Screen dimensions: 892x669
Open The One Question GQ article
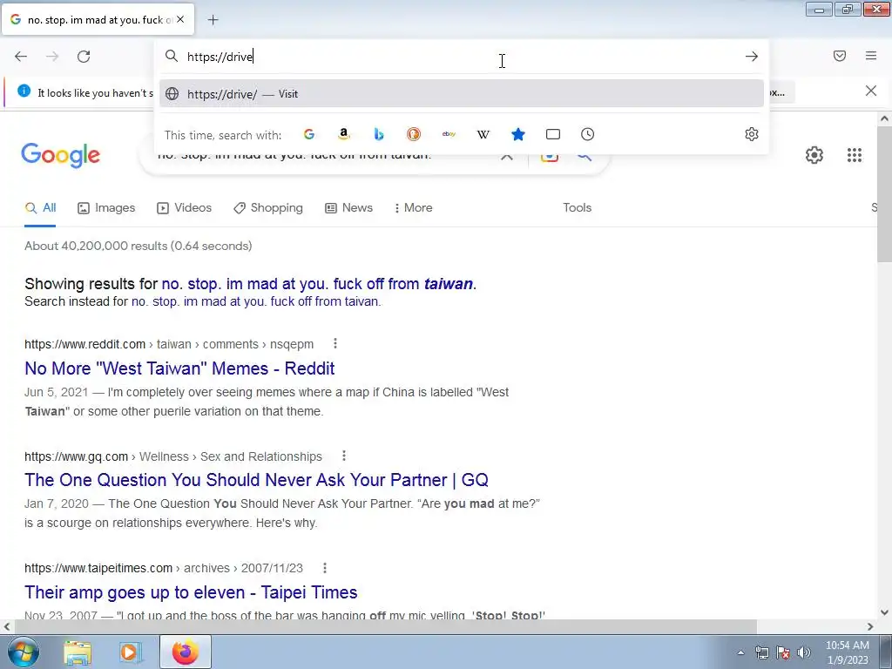(257, 480)
